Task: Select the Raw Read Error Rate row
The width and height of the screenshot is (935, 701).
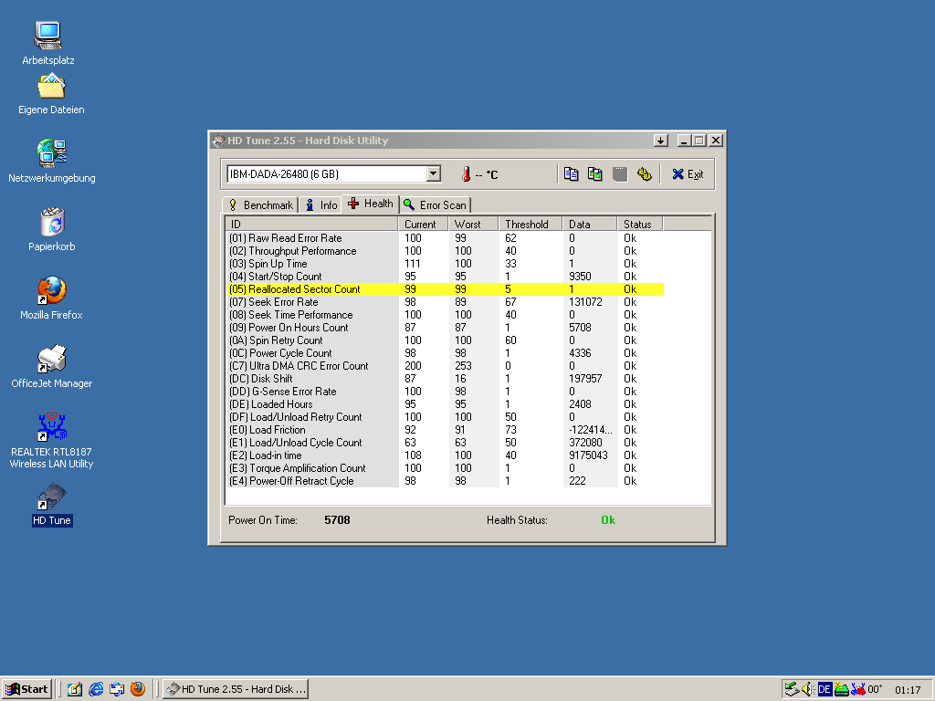Action: coord(445,238)
